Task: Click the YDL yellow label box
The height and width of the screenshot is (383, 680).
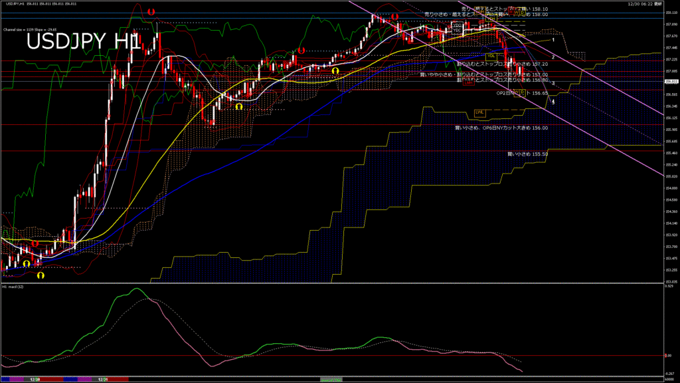Action: pyautogui.click(x=491, y=56)
